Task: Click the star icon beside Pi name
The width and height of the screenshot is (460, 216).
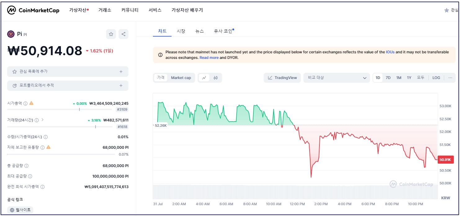Action: coord(111,34)
